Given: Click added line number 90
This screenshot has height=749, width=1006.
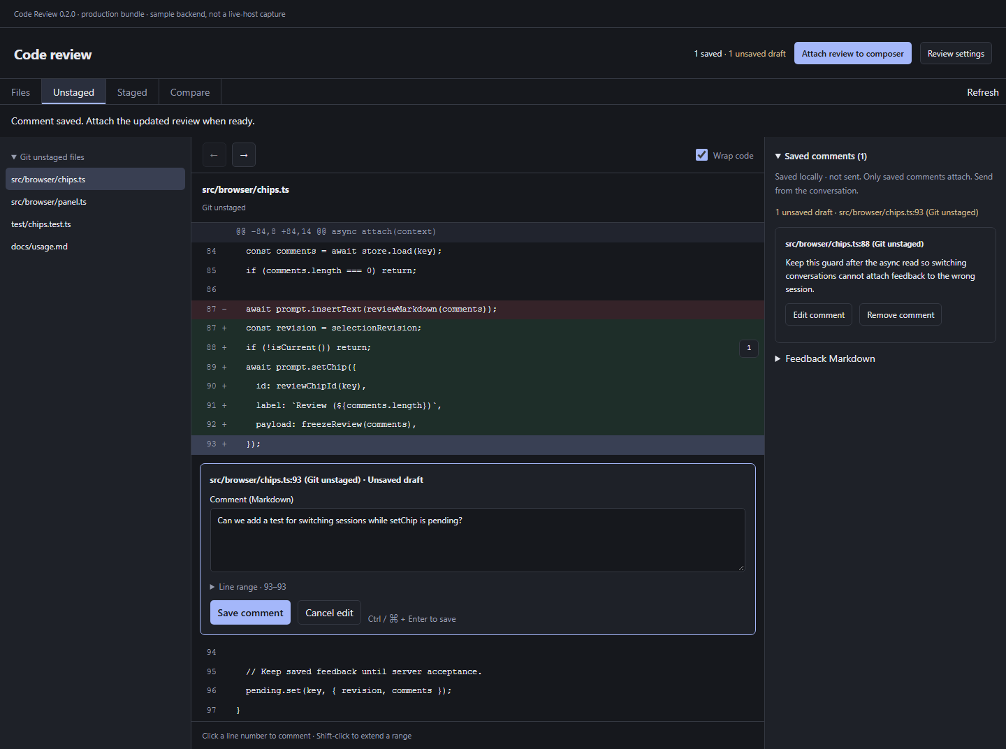Looking at the screenshot, I should [212, 386].
